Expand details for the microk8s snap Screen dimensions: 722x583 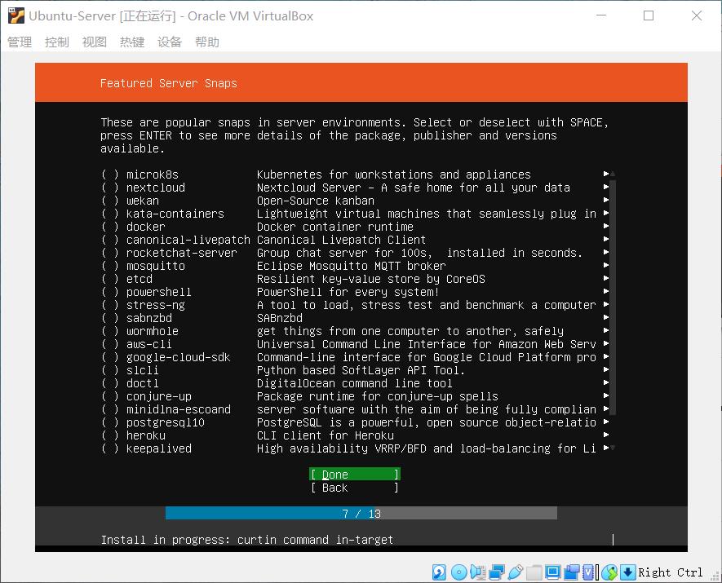(605, 174)
